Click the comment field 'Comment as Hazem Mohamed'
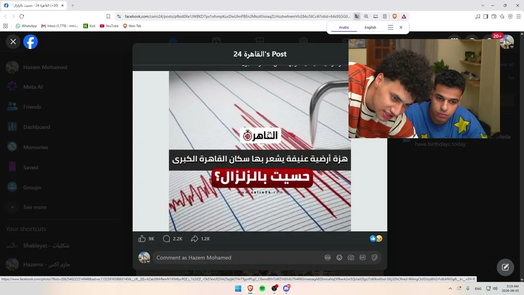Viewport: 524px width, 295px height. (x=237, y=258)
